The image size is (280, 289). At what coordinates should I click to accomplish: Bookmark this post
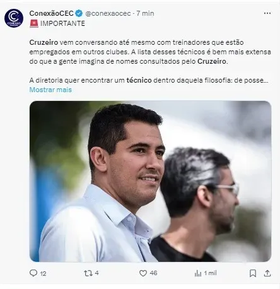pos(253,273)
